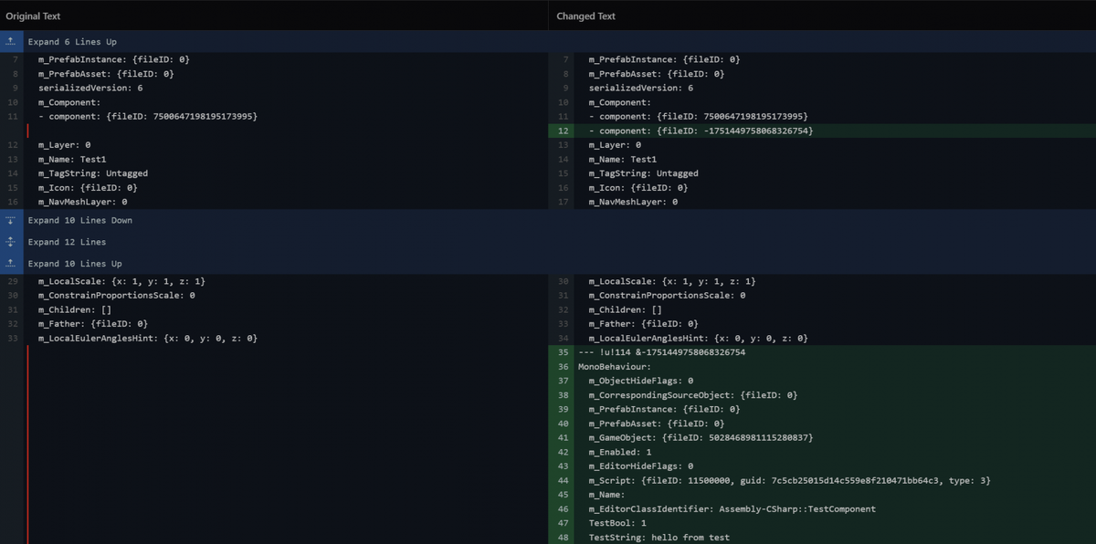Click the Expand 12 Lines icon
The image size is (1096, 544).
coord(11,242)
